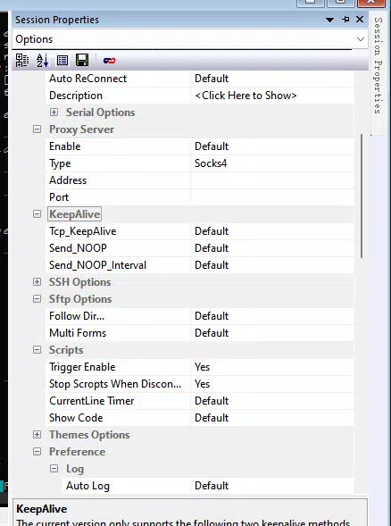
Task: Select the Auto ReConnect property label
Action: [87, 79]
